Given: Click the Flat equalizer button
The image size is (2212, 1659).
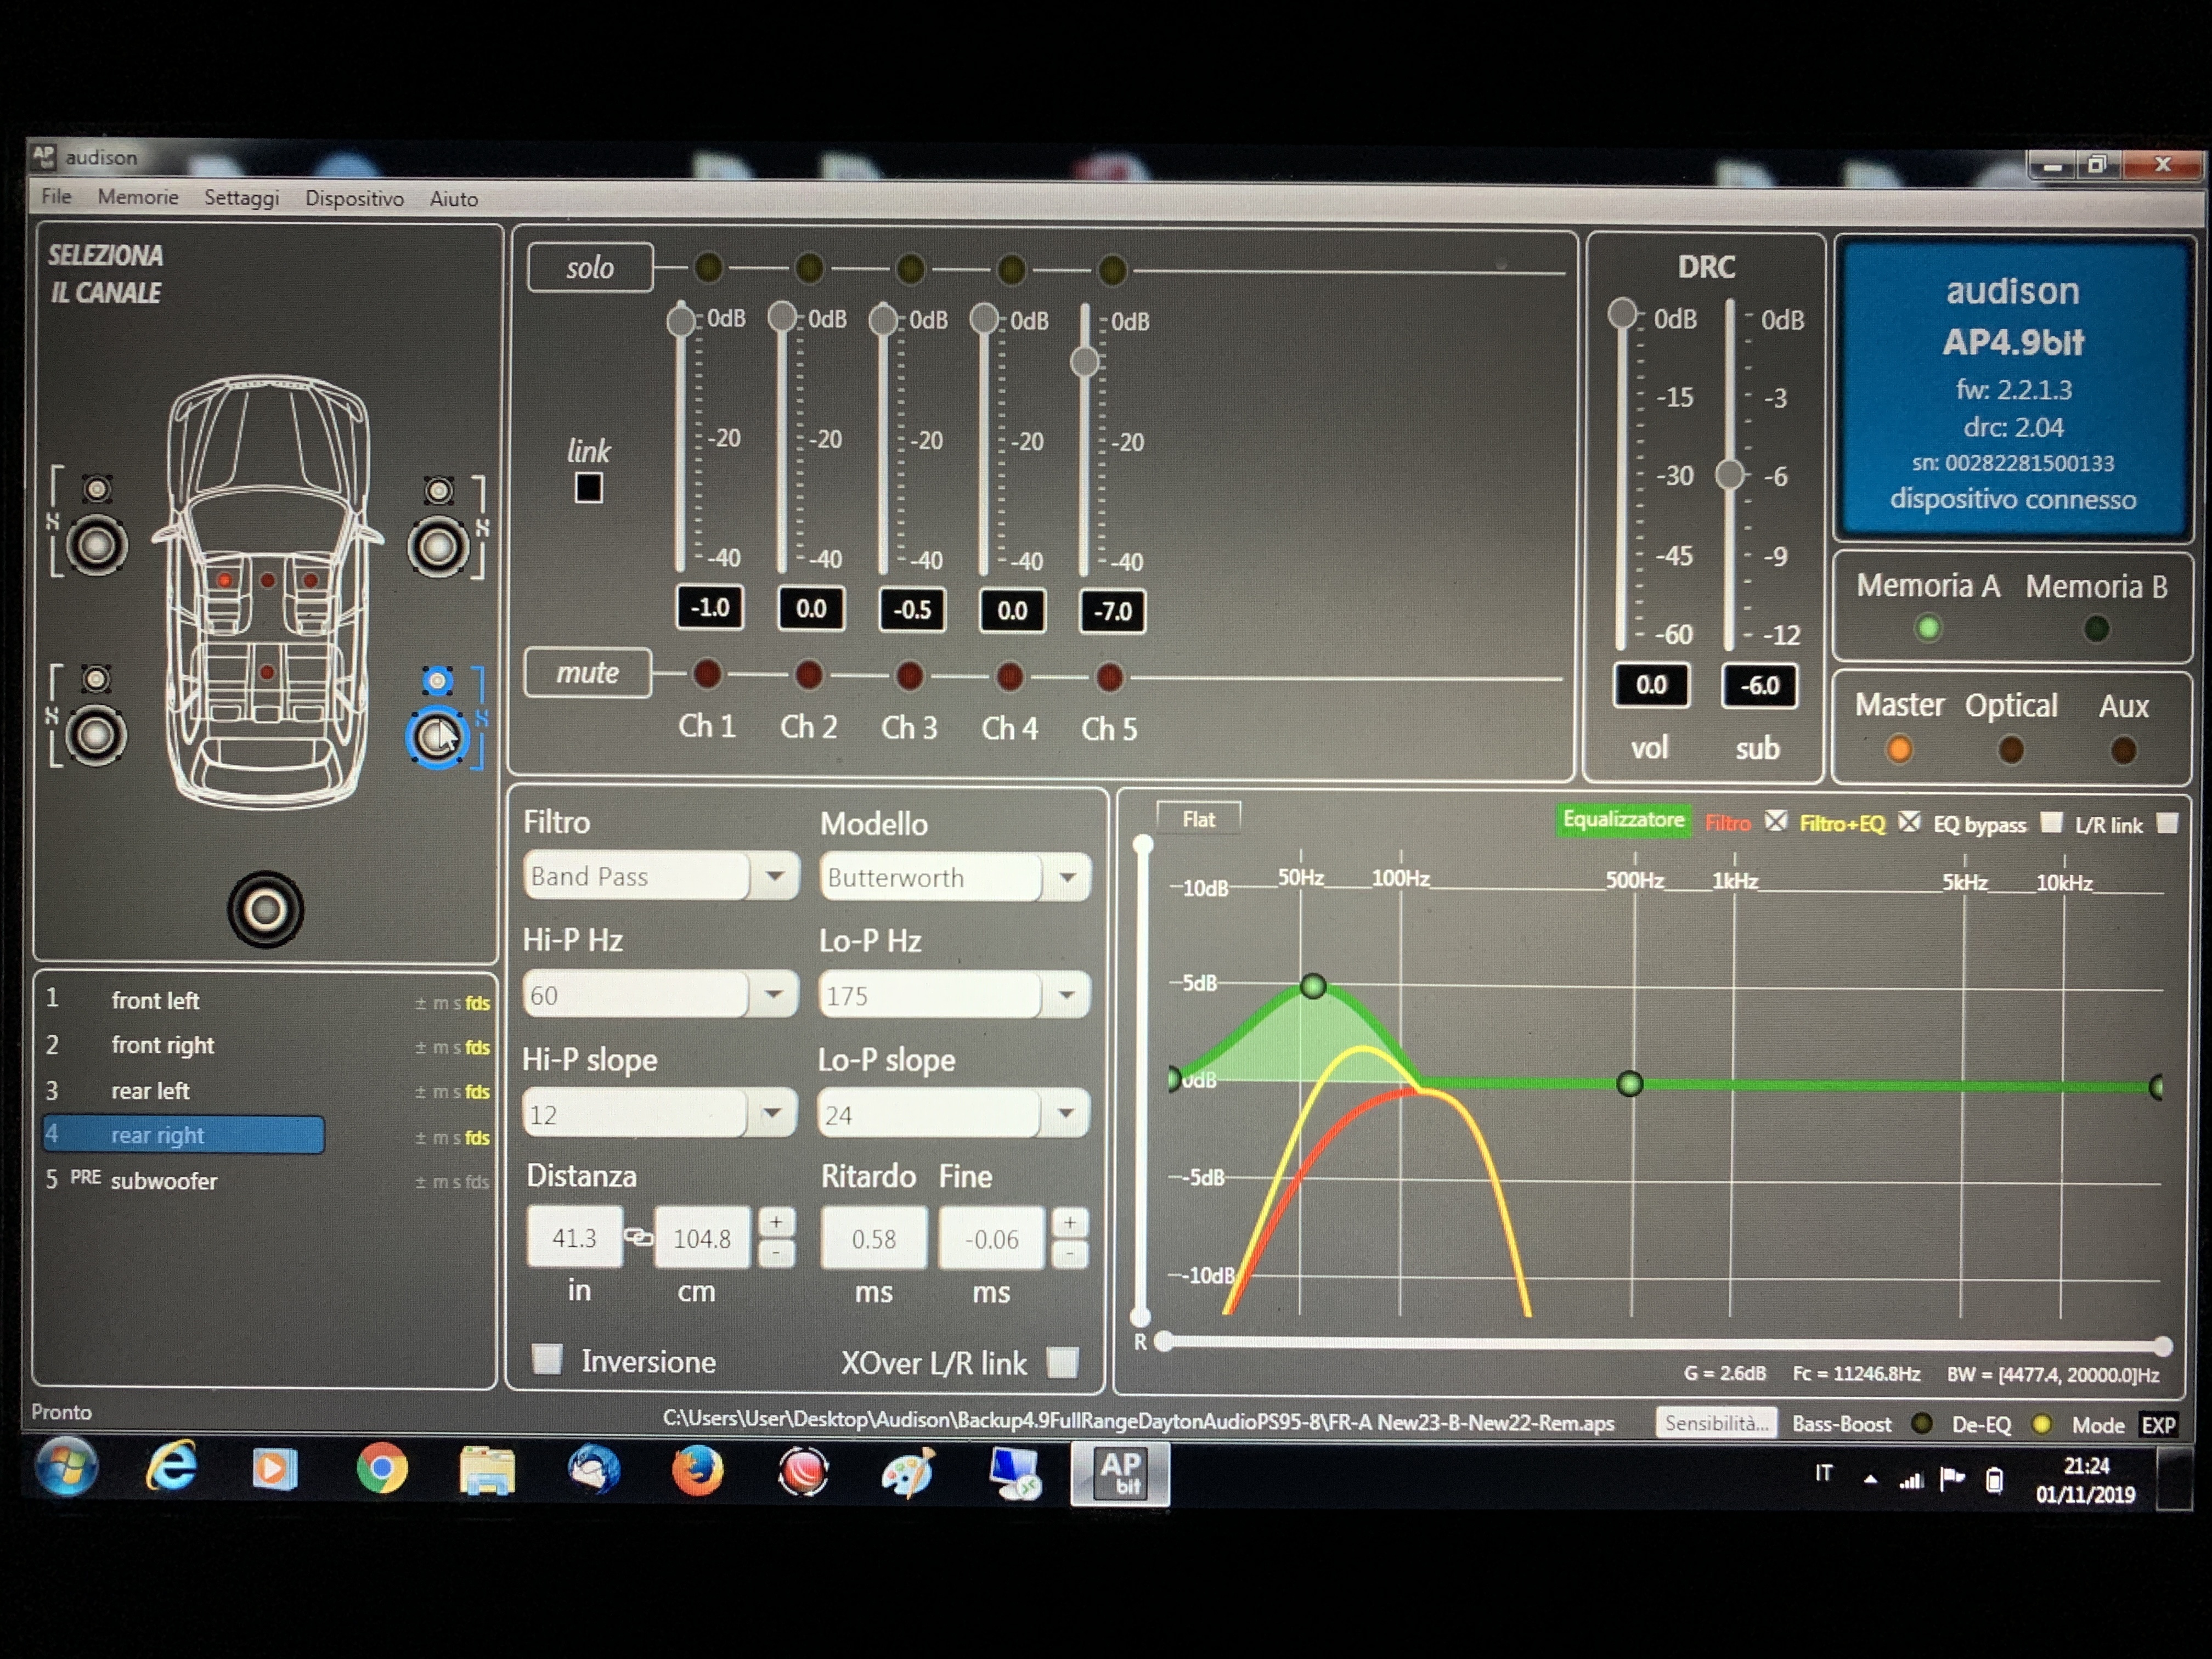Looking at the screenshot, I should coord(1198,819).
